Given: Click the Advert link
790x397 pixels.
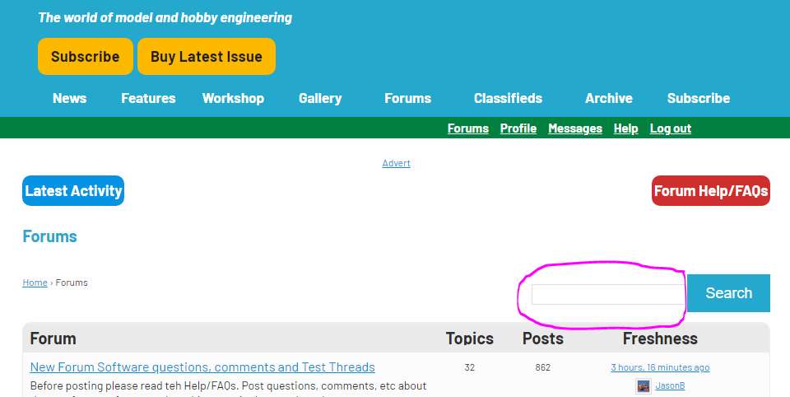Looking at the screenshot, I should (396, 163).
